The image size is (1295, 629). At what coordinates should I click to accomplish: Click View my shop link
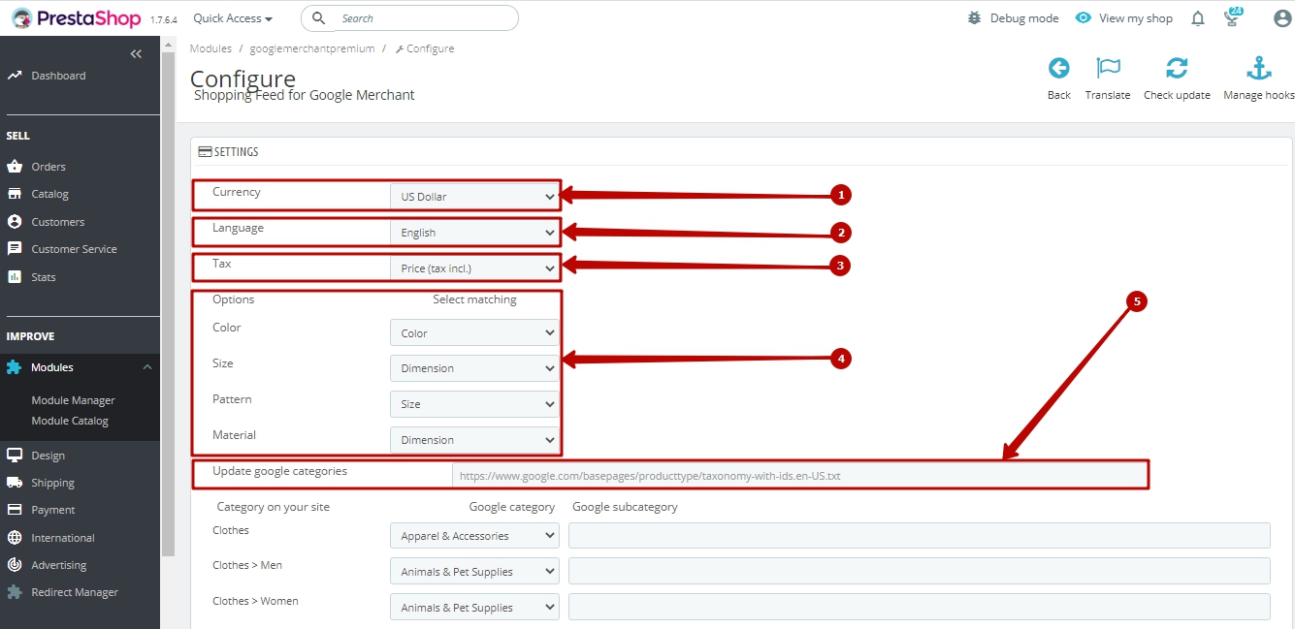point(1124,18)
